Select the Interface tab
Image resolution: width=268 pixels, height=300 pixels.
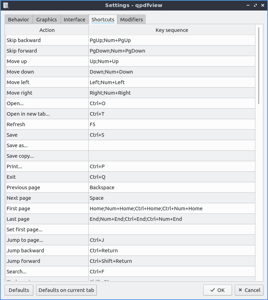pyautogui.click(x=74, y=20)
